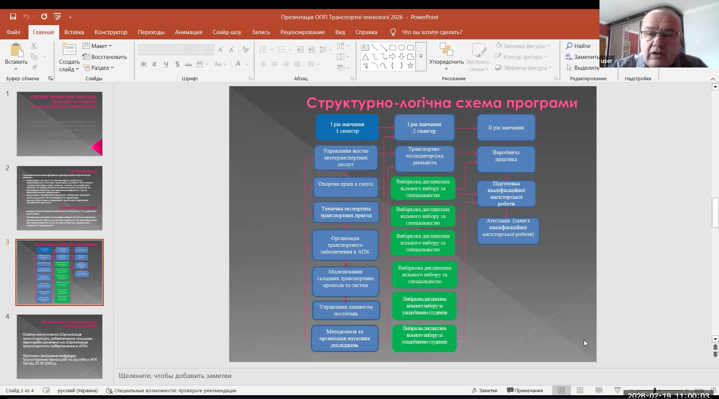Open the Вставка ribbon tab
Viewport: 719px width, 399px height.
click(x=74, y=32)
